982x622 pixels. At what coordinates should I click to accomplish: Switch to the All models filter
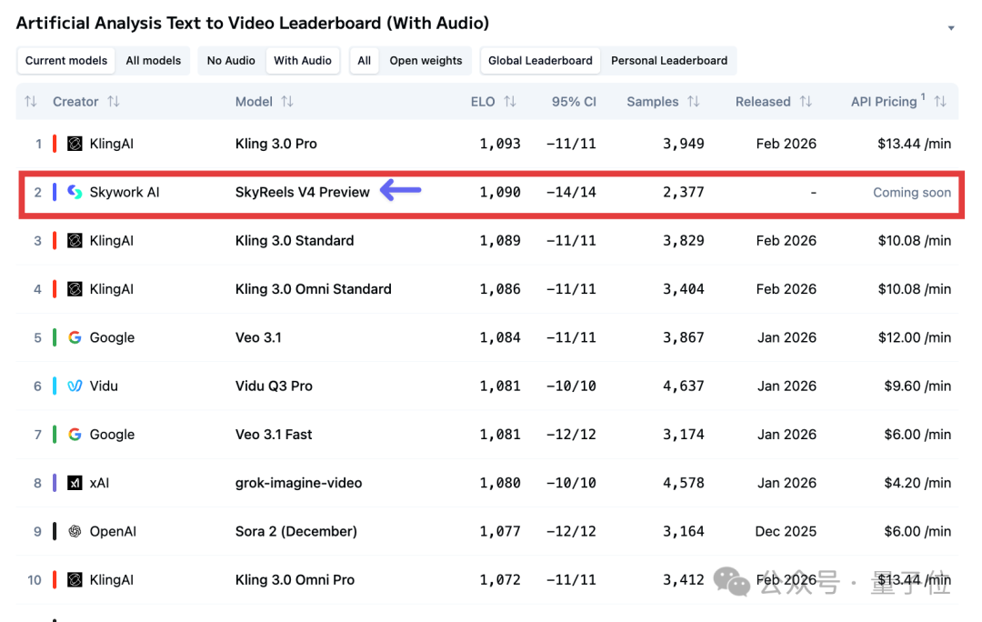(154, 61)
